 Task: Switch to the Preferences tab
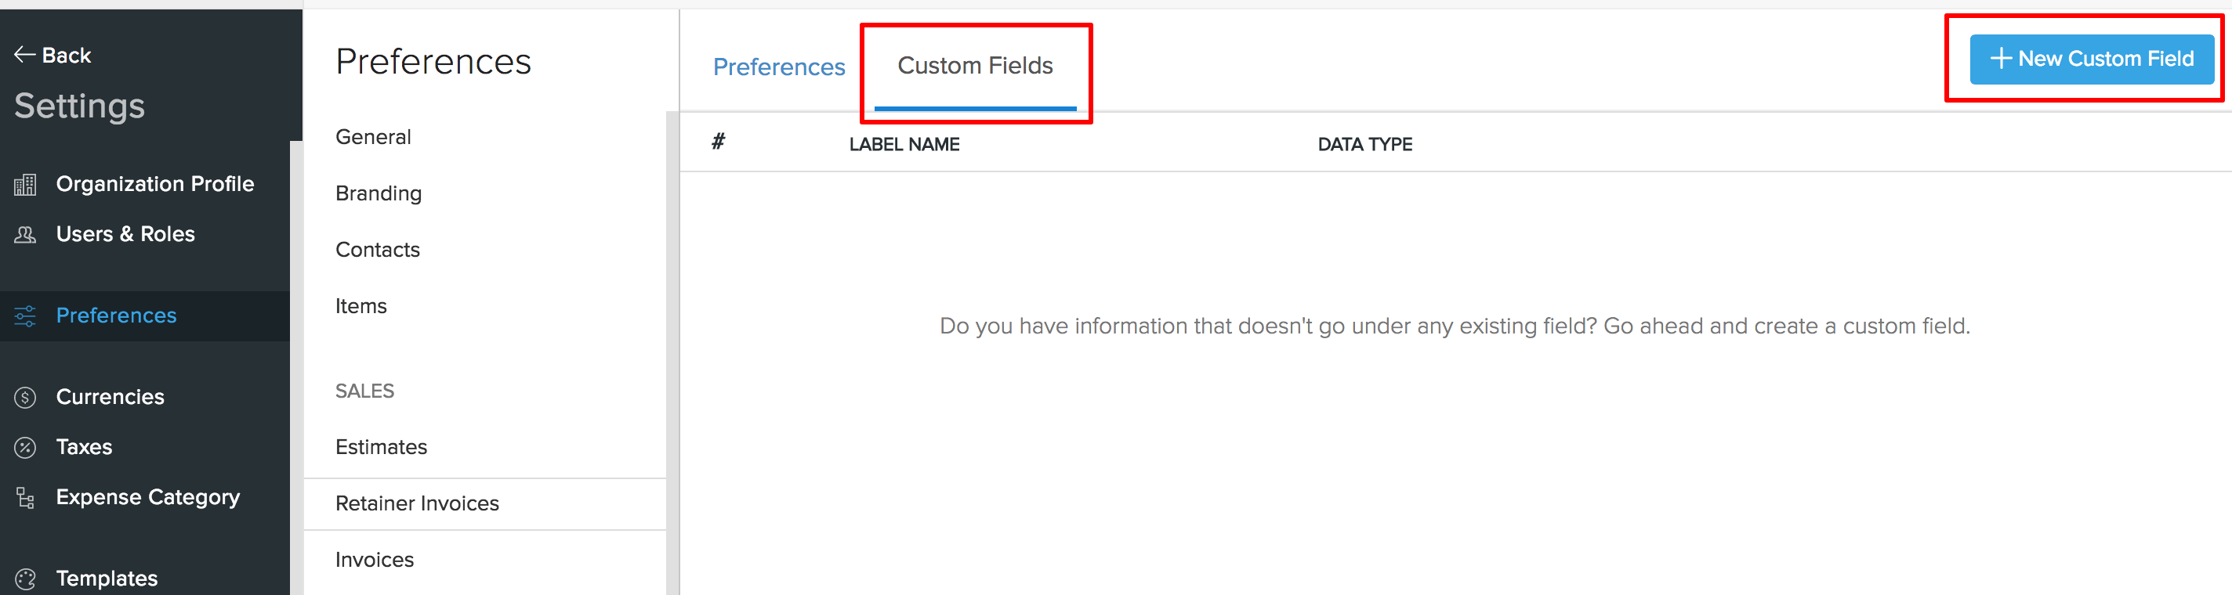point(778,67)
